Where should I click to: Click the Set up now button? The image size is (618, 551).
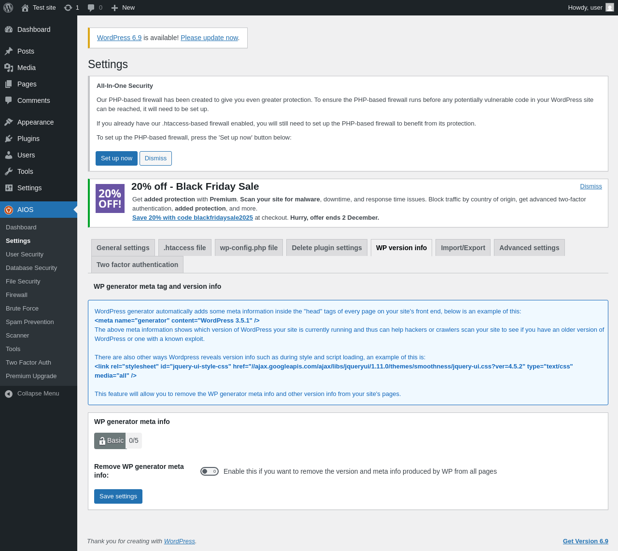116,158
